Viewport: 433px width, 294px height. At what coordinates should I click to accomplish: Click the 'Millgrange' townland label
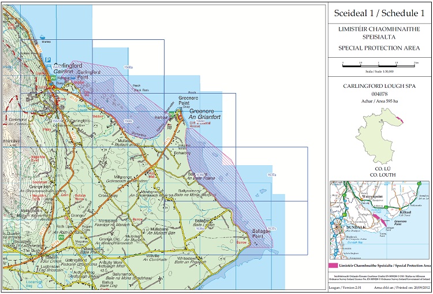(x=123, y=177)
